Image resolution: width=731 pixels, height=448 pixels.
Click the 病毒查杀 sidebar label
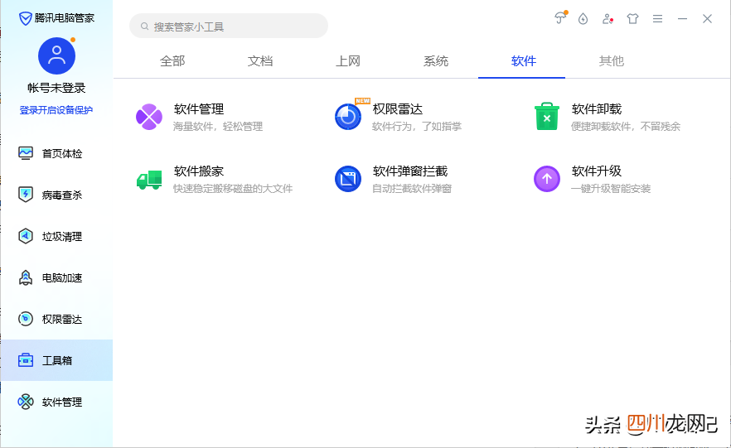pos(62,195)
